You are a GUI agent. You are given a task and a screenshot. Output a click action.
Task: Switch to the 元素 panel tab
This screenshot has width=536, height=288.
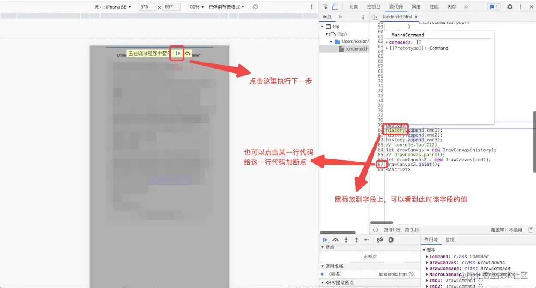[x=353, y=7]
